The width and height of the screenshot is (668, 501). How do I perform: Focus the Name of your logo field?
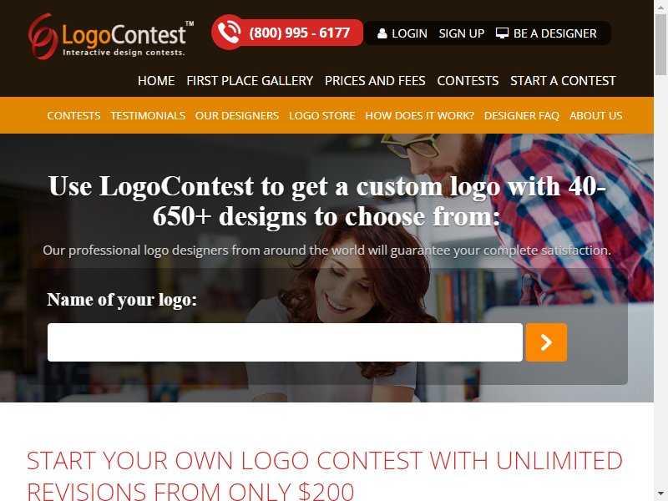point(285,342)
